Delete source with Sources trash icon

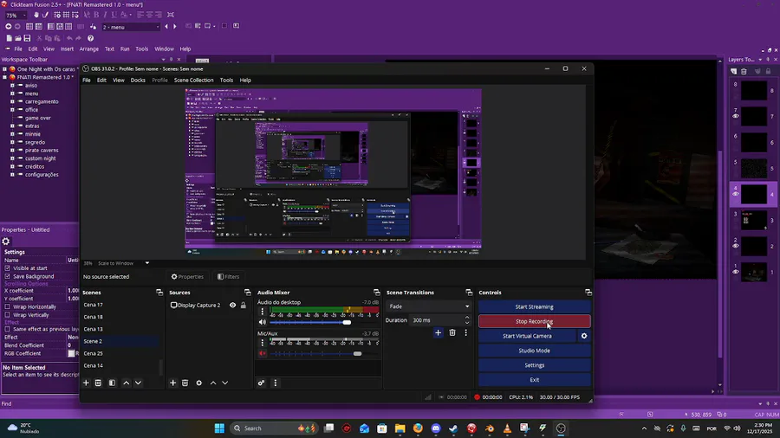pos(185,383)
